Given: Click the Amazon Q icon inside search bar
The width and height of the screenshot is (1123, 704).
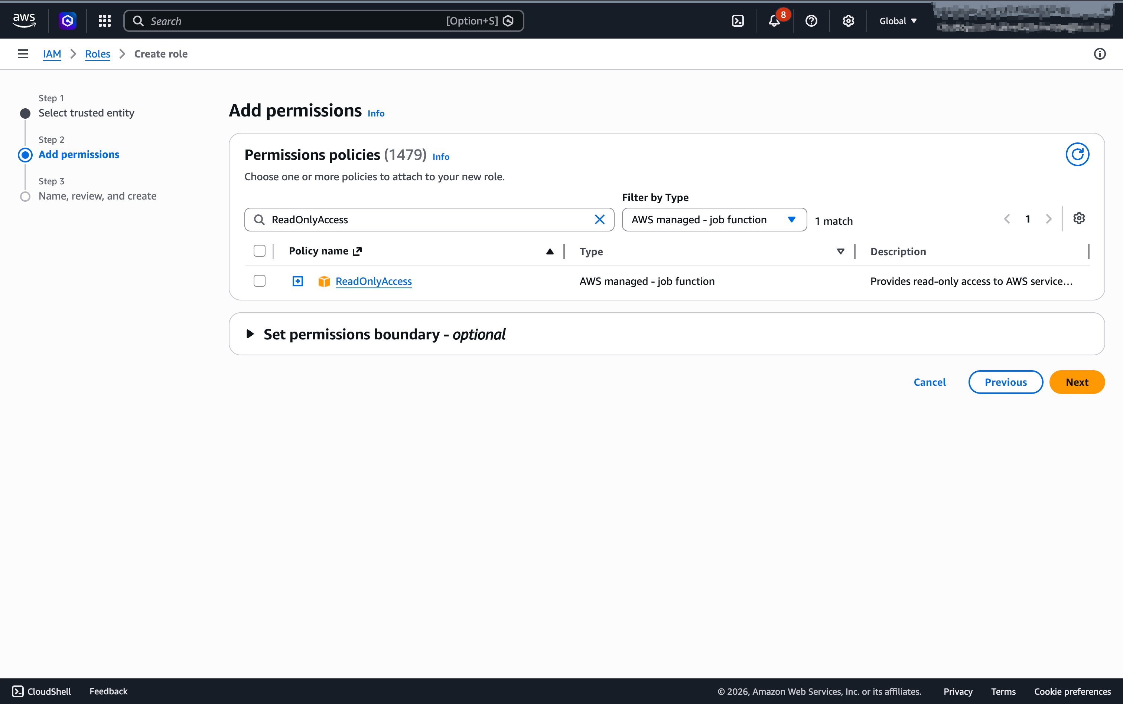Looking at the screenshot, I should point(508,21).
